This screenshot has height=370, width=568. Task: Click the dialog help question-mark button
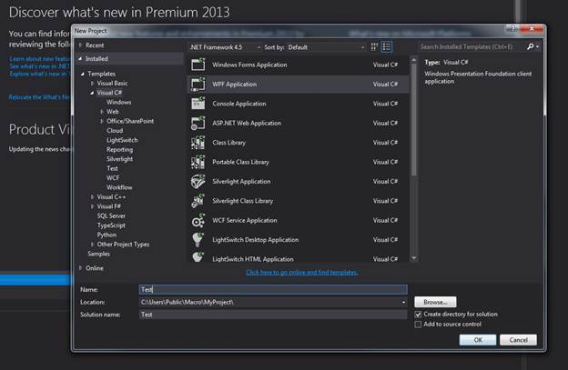click(x=512, y=28)
